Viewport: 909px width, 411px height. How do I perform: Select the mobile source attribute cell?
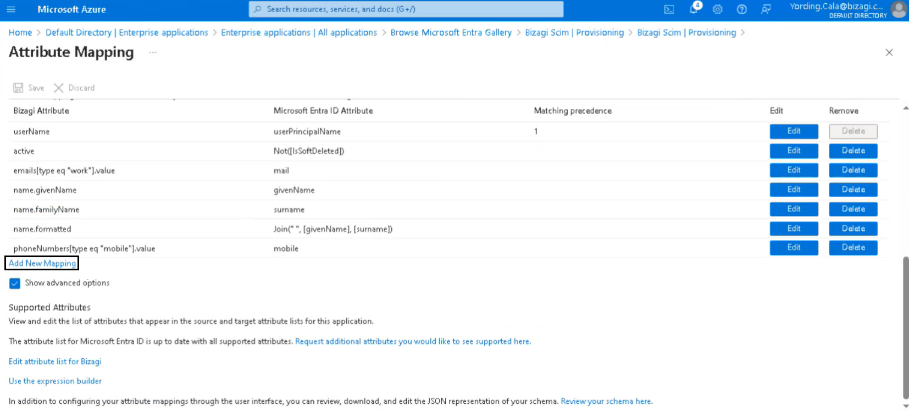(286, 249)
